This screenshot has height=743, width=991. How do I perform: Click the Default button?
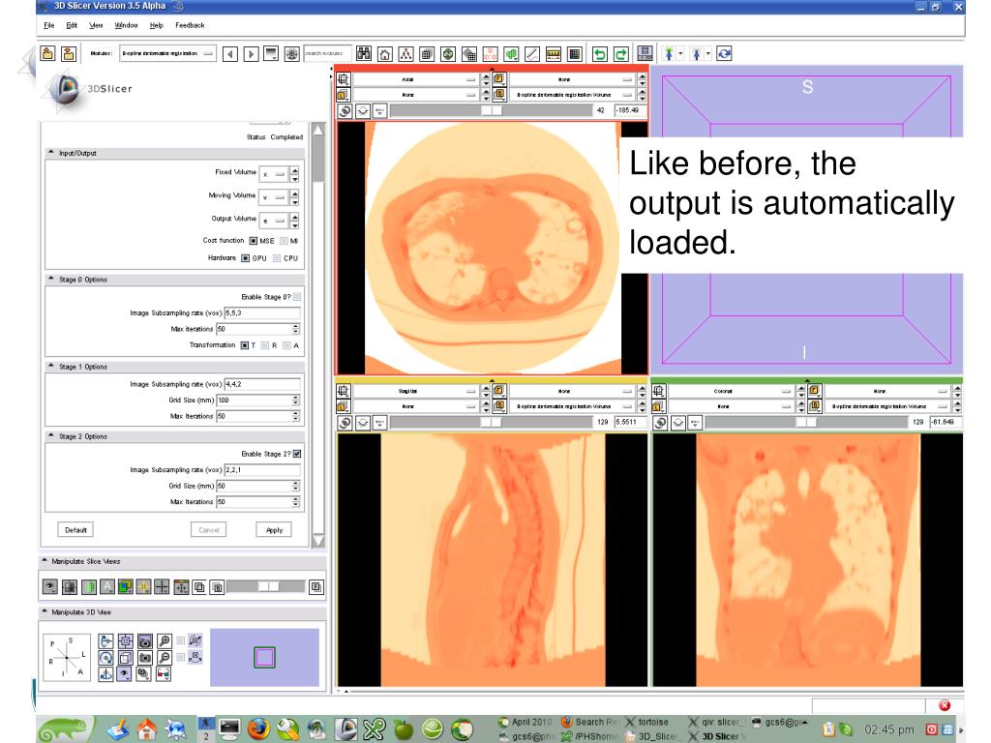point(75,530)
